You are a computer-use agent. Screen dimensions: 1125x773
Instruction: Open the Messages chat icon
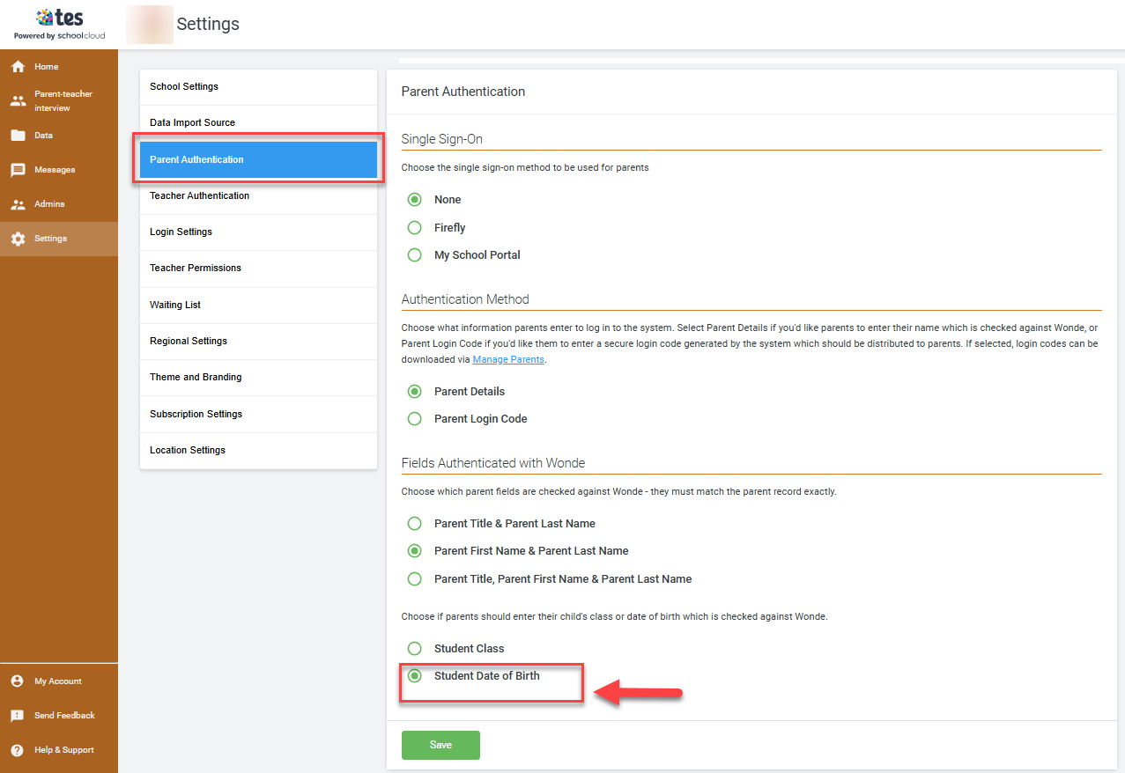pyautogui.click(x=18, y=170)
